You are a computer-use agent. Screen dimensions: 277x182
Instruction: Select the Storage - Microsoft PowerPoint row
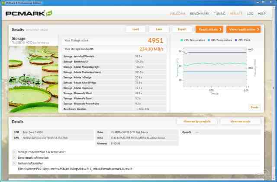114,104
